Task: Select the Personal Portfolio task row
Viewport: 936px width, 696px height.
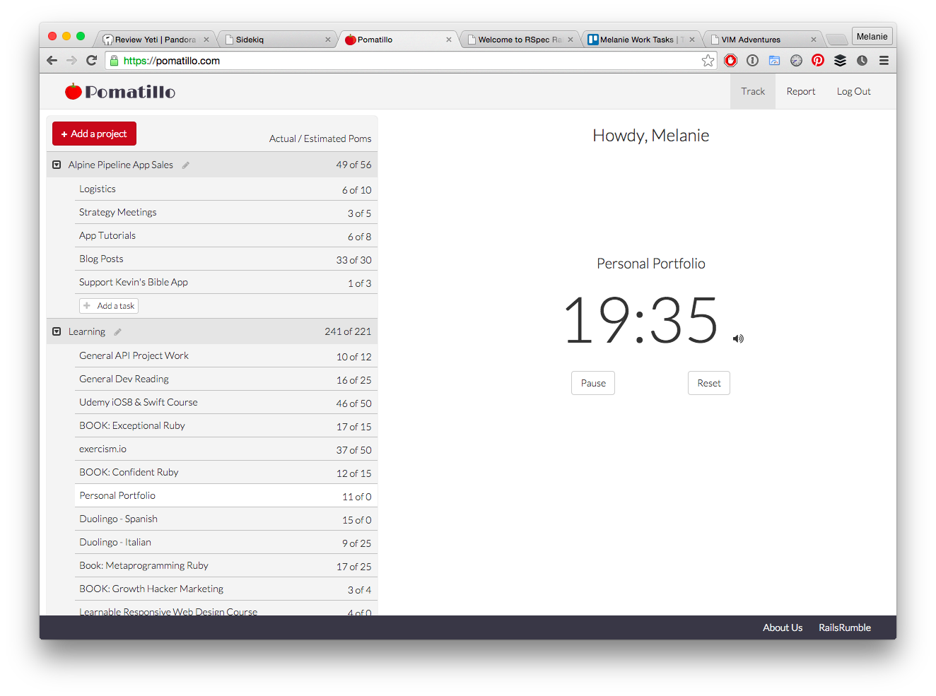Action: [226, 496]
